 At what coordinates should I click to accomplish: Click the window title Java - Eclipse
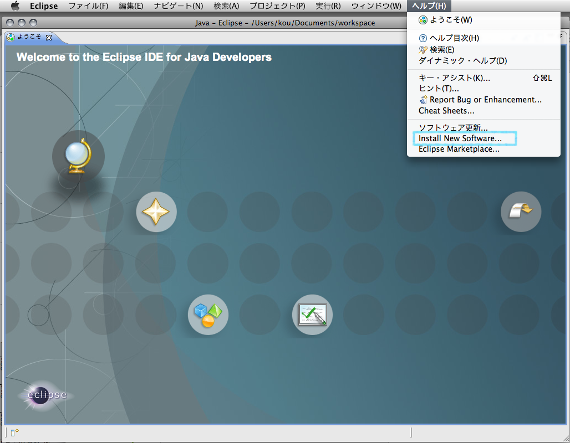tap(285, 23)
